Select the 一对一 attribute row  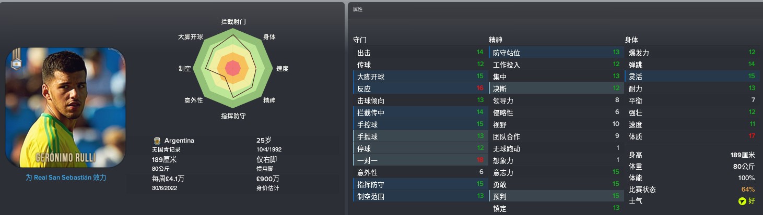coord(420,160)
